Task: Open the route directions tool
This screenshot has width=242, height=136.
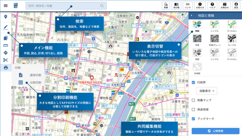Action: point(6,53)
